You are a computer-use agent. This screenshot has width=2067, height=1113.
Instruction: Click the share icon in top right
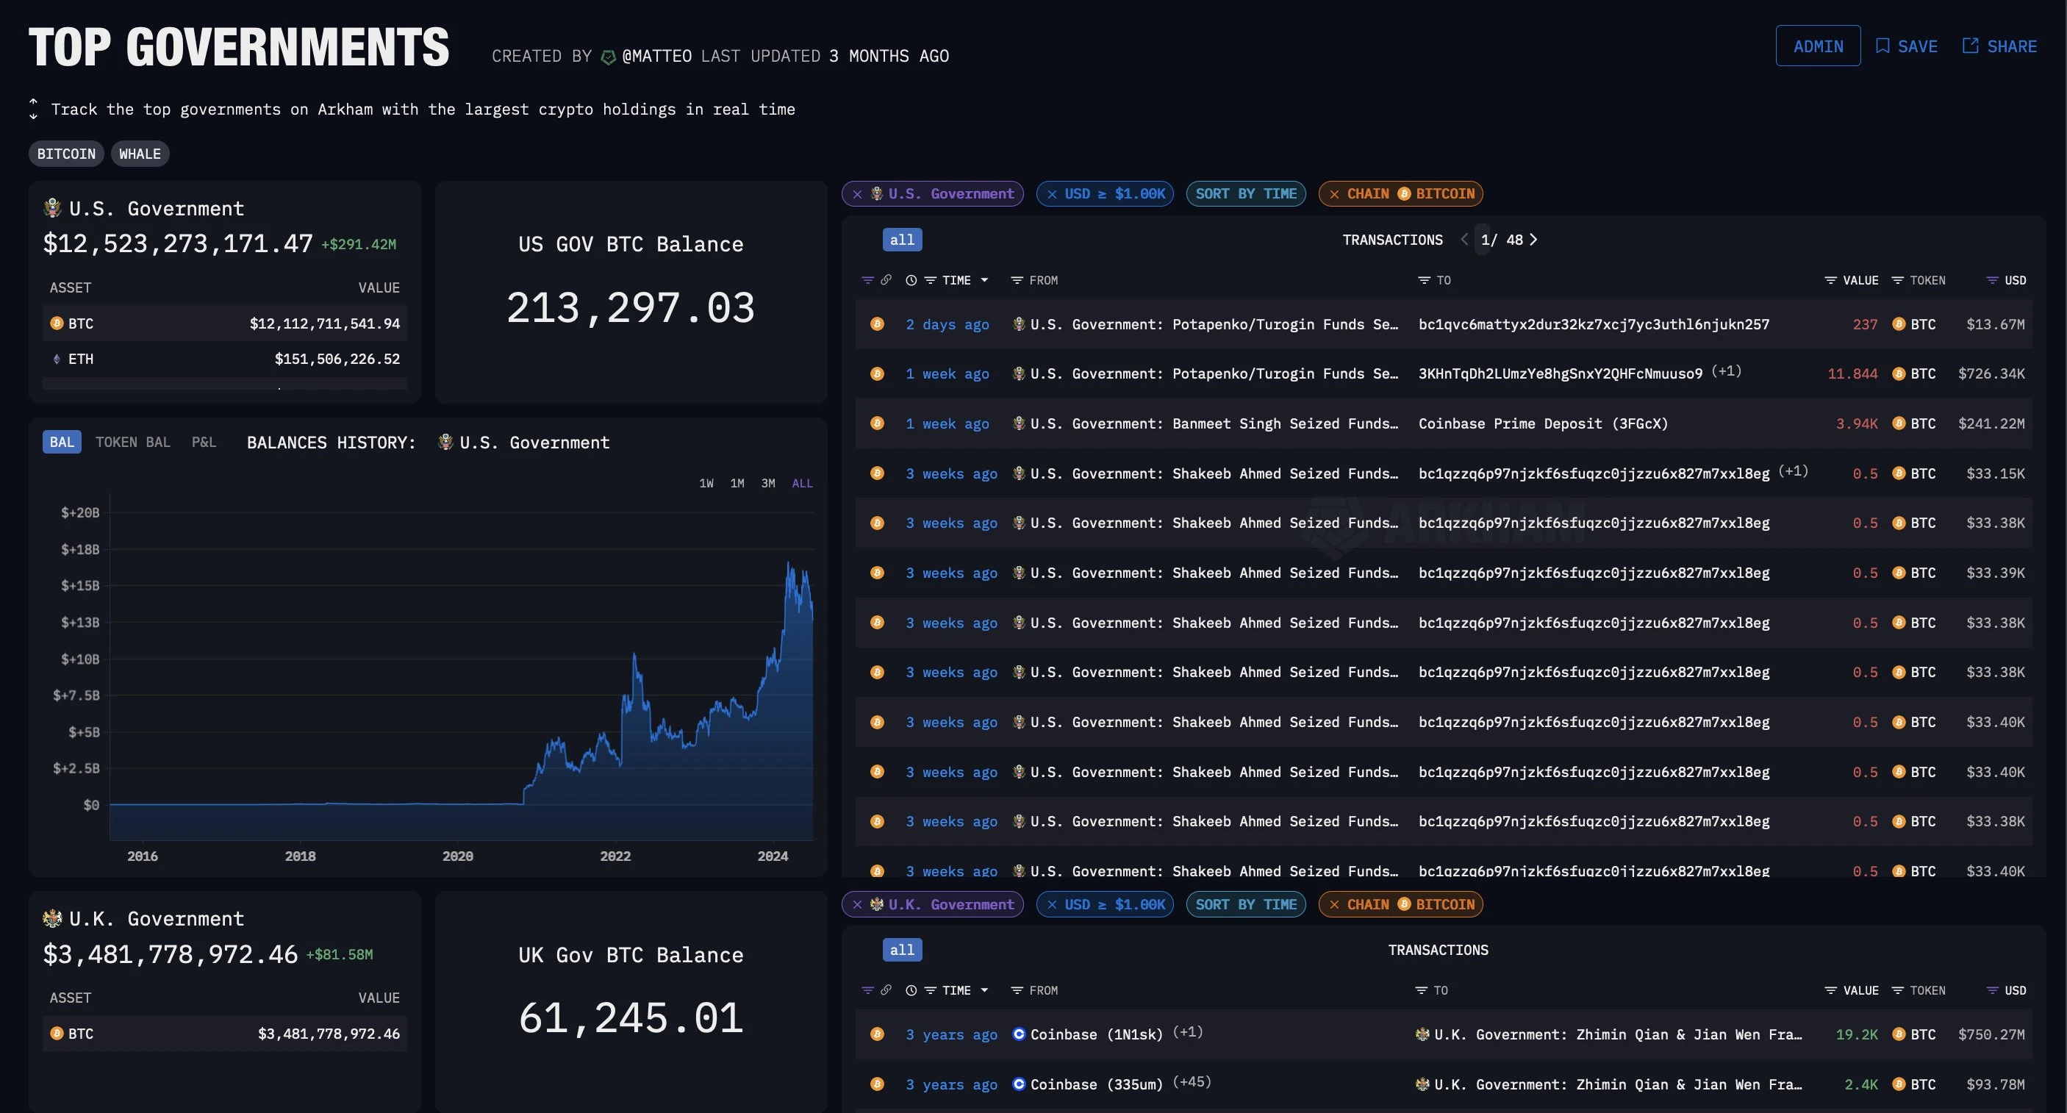[1969, 44]
